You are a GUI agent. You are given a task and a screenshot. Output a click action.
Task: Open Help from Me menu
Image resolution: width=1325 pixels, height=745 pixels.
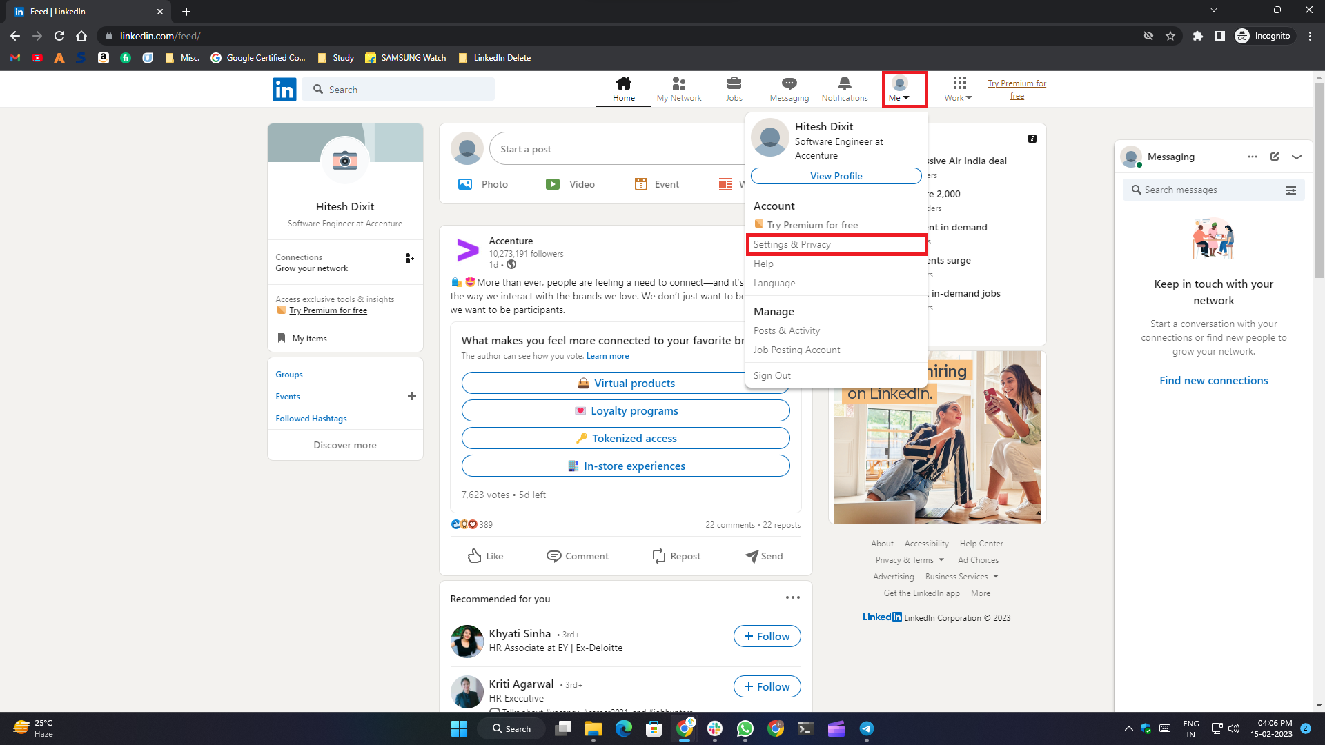pyautogui.click(x=763, y=264)
